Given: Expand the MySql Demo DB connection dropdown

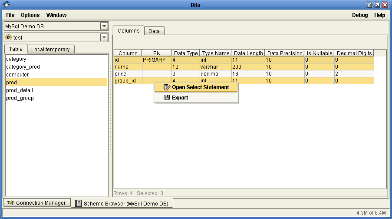Looking at the screenshot, I should (x=104, y=26).
